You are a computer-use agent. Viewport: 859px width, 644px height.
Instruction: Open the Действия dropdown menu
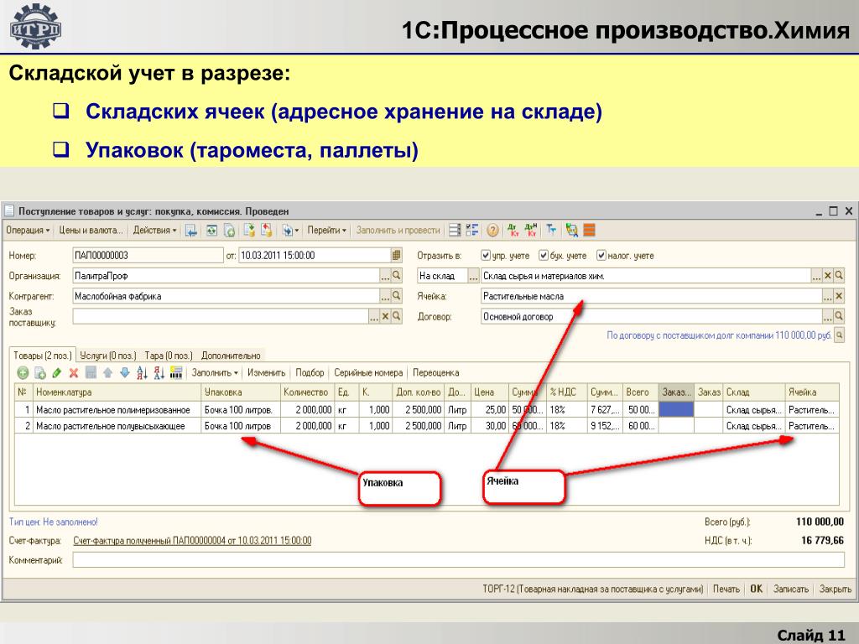[x=154, y=231]
